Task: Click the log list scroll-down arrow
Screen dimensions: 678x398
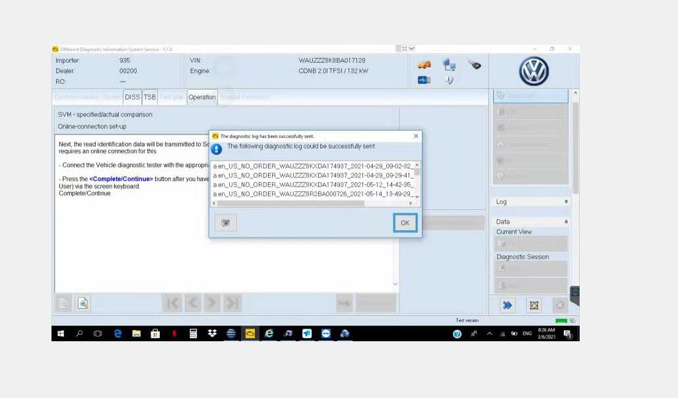Action: (x=417, y=197)
